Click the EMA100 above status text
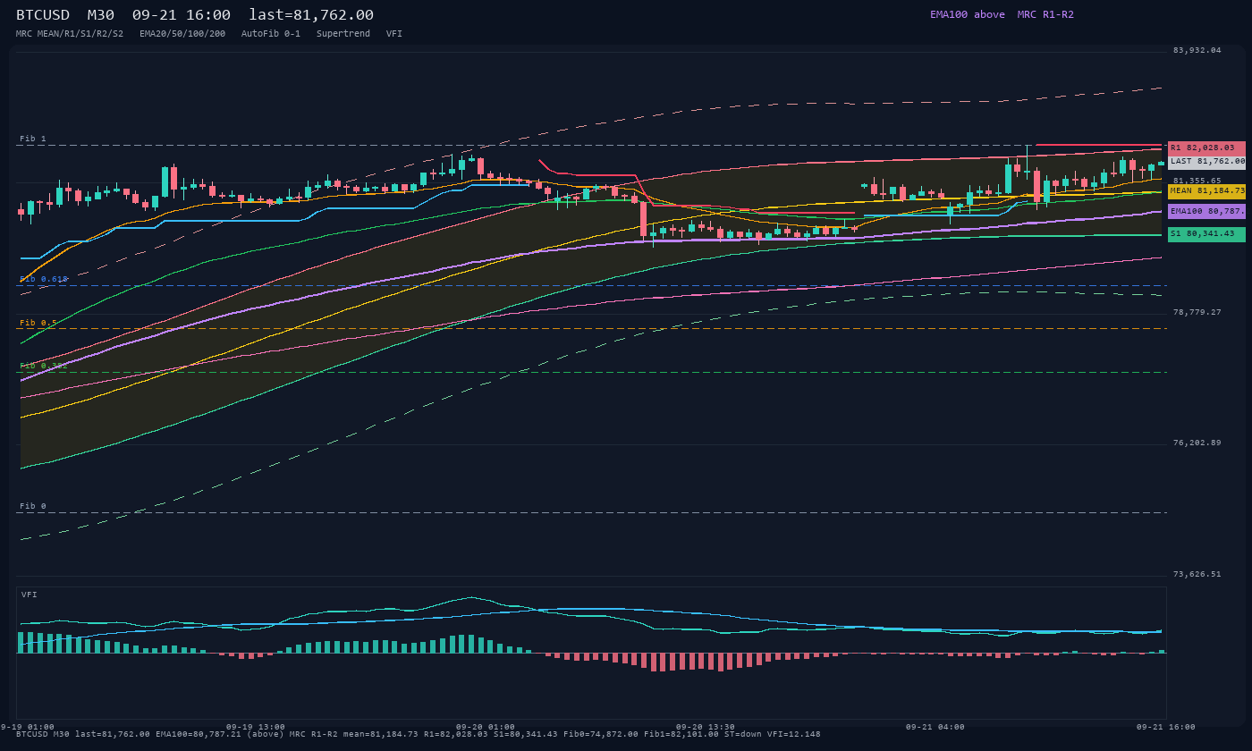1252x751 pixels. pyautogui.click(x=968, y=14)
